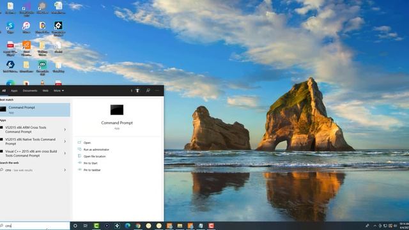
Task: Switch to the Apps search tab
Action: 14,91
